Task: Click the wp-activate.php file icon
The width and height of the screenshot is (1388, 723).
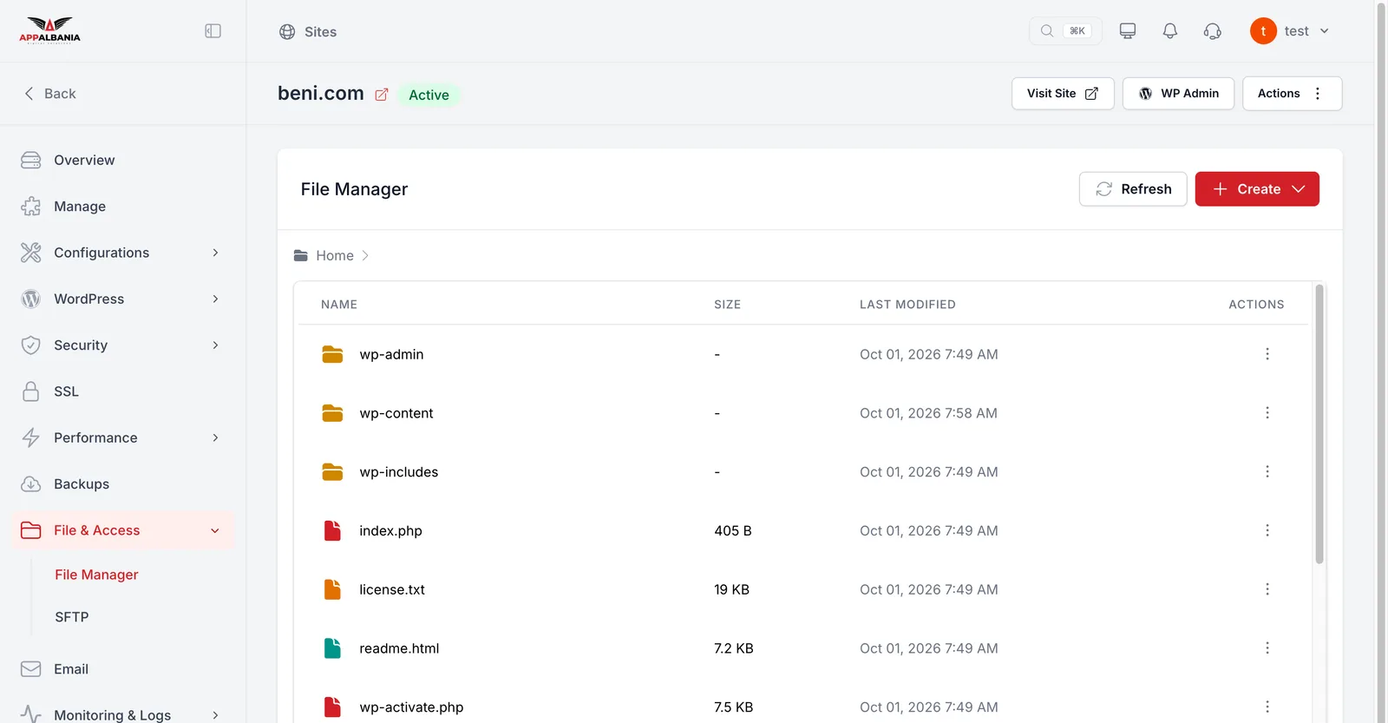Action: coord(332,707)
